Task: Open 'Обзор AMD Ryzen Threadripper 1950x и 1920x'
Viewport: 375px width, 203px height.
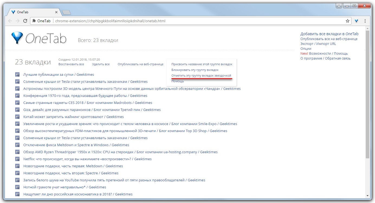Action: (120, 152)
